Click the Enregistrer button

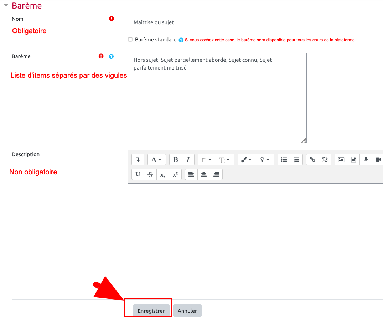151,311
